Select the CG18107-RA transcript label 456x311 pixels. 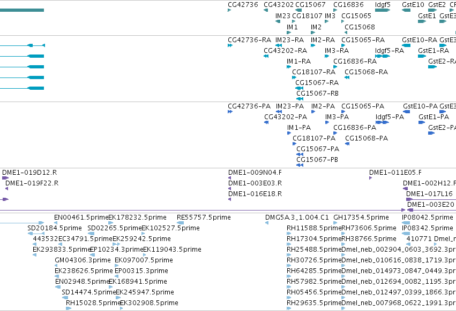pyautogui.click(x=314, y=72)
